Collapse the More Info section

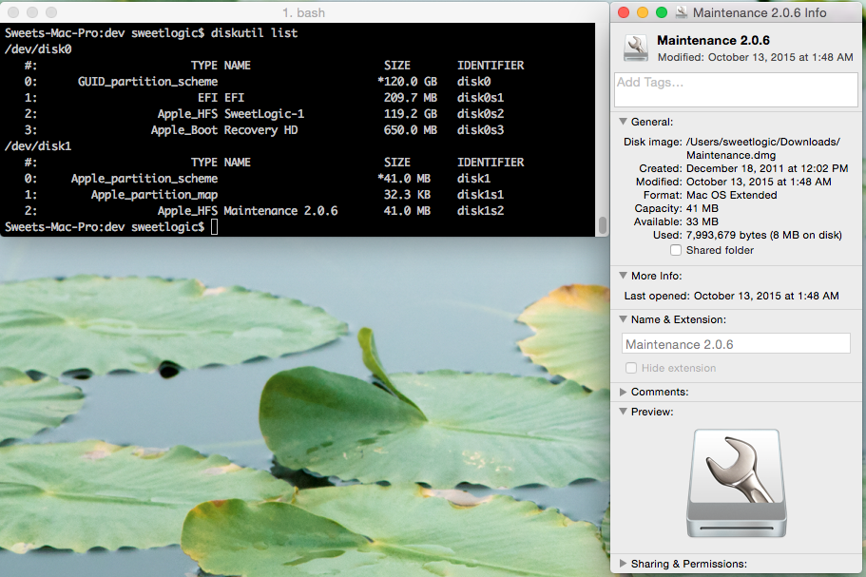(x=623, y=275)
